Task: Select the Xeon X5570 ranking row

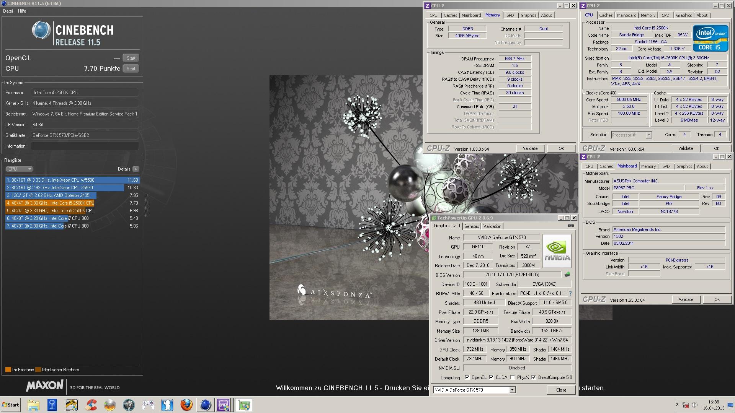Action: click(72, 188)
